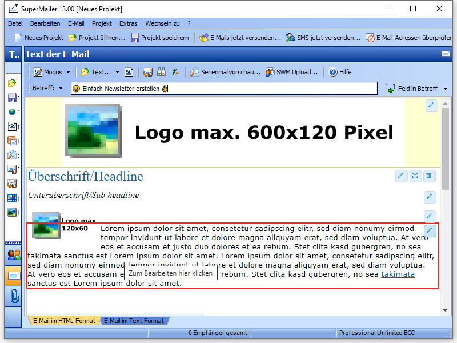Click the colored grid icon in left sidebar
Image resolution: width=457 pixels, height=343 pixels.
[x=12, y=198]
